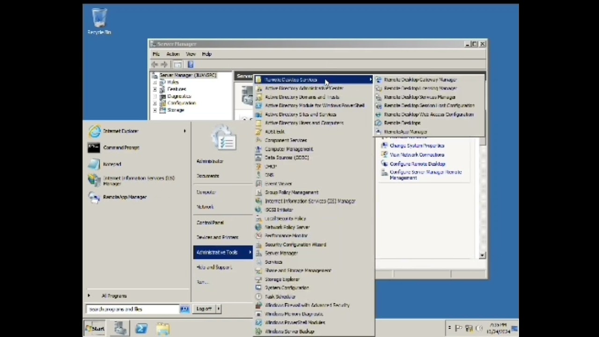Open RemoteApp Manager icon in submenu
599x337 pixels.
pos(379,132)
